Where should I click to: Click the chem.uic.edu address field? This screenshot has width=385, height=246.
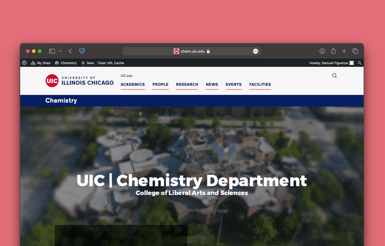click(x=192, y=51)
